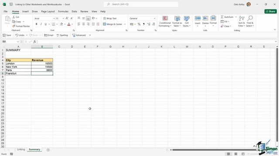Click the Copy icon
This screenshot has height=156, width=279.
click(14, 22)
